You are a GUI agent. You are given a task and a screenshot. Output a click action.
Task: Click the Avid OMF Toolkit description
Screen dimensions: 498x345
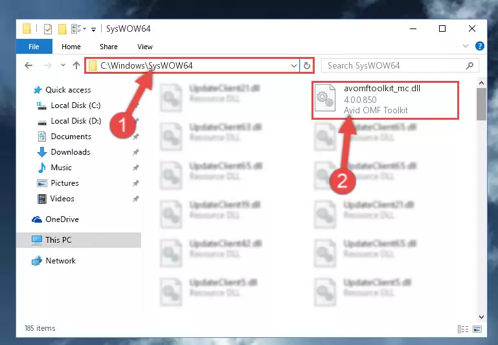[376, 110]
